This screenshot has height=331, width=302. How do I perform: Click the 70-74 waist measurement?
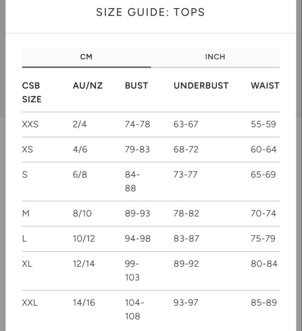pos(263,213)
